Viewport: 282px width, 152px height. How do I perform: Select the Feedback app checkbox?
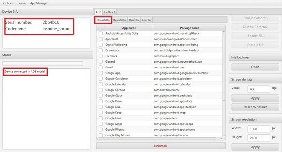pyautogui.click(x=101, y=56)
